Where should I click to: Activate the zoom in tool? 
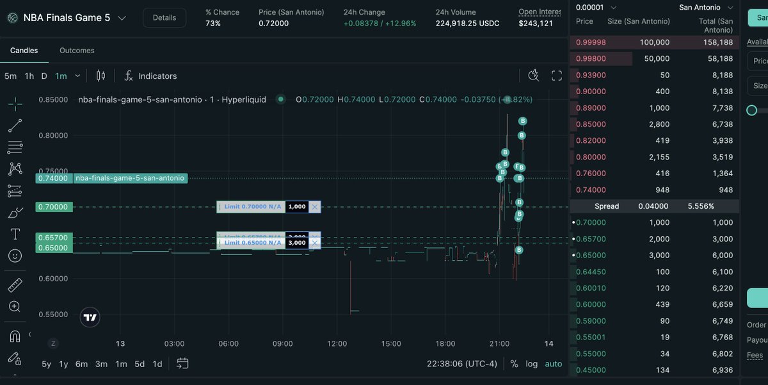pyautogui.click(x=15, y=307)
